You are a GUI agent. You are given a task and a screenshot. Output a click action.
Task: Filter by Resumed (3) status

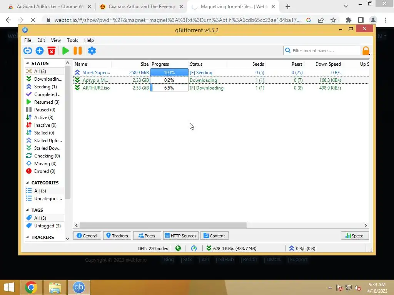(44, 102)
